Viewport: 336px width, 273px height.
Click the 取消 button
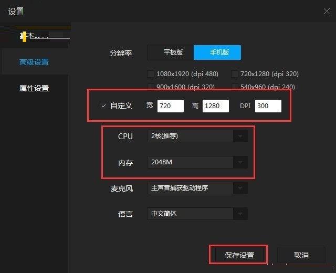click(x=301, y=255)
